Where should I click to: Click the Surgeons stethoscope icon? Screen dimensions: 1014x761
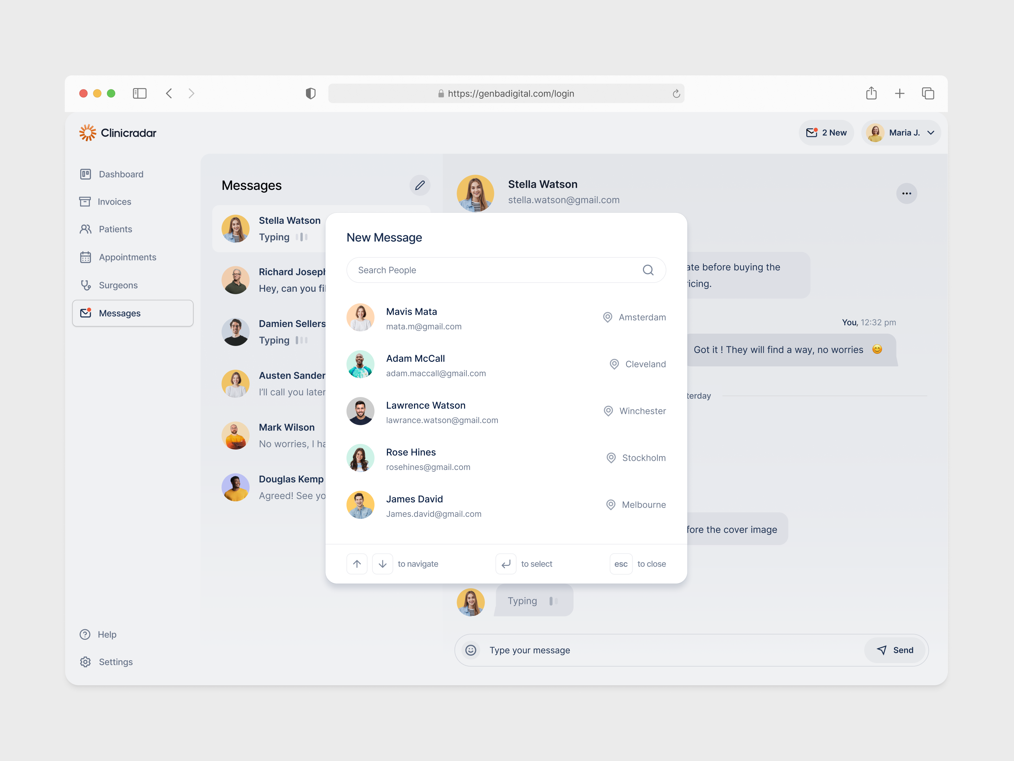click(85, 285)
